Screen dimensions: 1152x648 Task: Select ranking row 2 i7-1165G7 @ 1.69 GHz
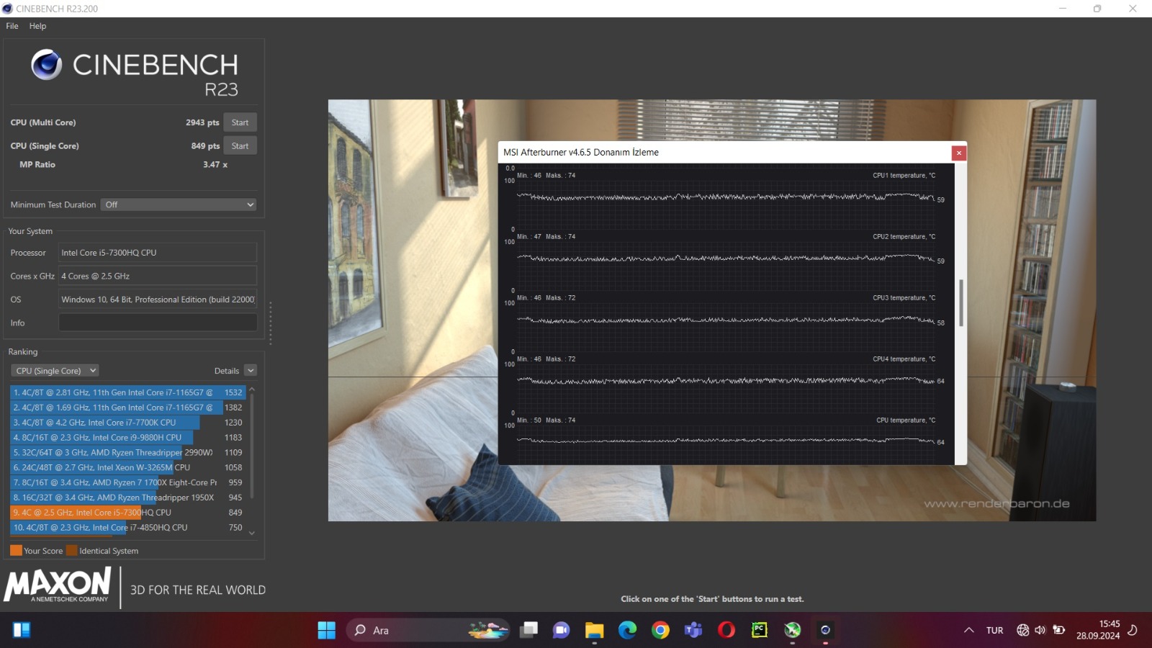[x=128, y=408]
